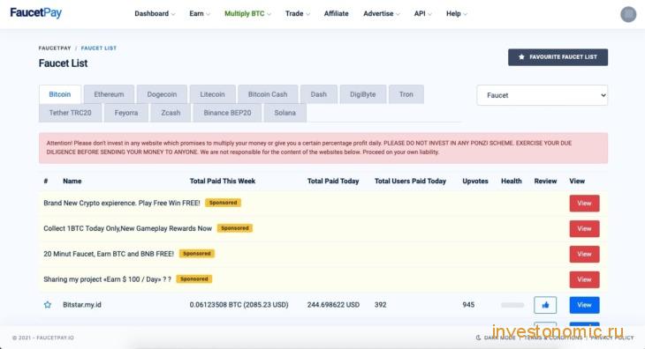
Task: Click the 0.06123508 BTC weekly paid value
Action: coord(239,305)
